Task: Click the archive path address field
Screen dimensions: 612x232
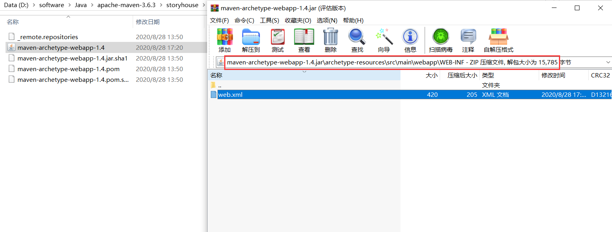Action: click(414, 62)
